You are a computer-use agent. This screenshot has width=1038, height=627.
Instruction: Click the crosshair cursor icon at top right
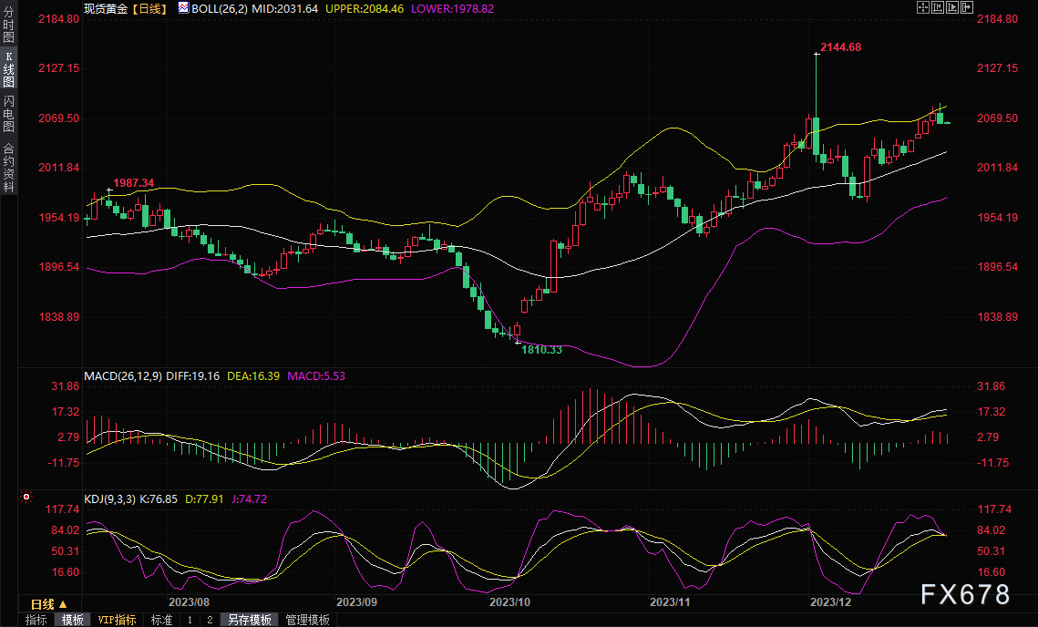click(x=922, y=7)
